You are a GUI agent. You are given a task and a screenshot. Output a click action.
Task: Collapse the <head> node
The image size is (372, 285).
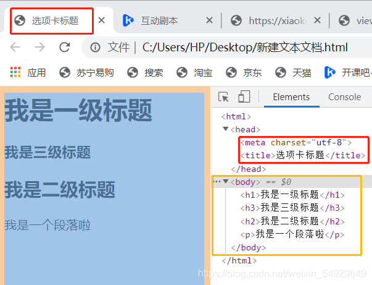click(x=226, y=129)
